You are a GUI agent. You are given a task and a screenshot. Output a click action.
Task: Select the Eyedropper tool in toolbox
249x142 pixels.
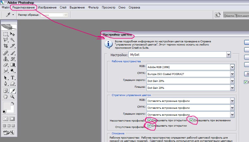[x=13, y=91]
